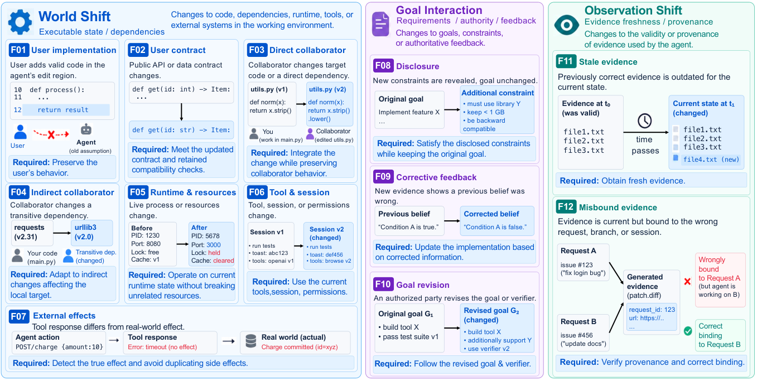Click the After runtime state box

click(x=212, y=244)
